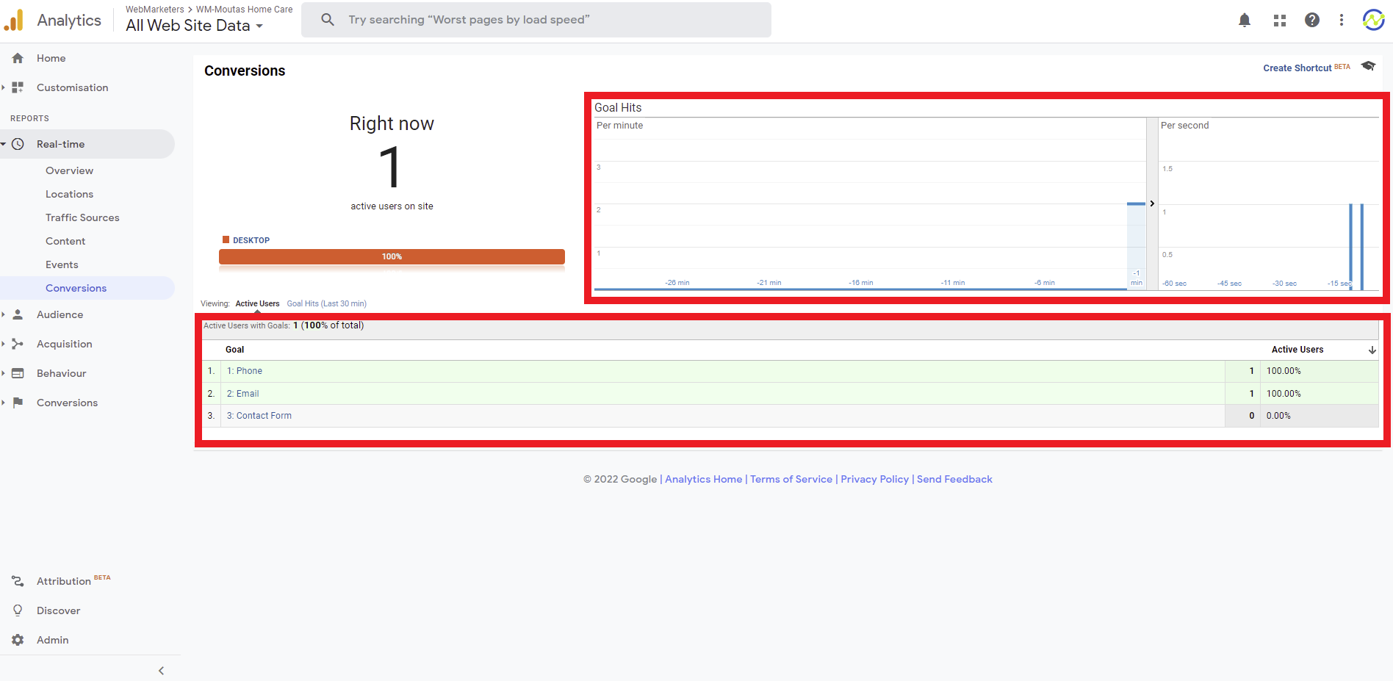Select Traffic Sources under Real-time
Screen dimensions: 1393x681
(82, 217)
